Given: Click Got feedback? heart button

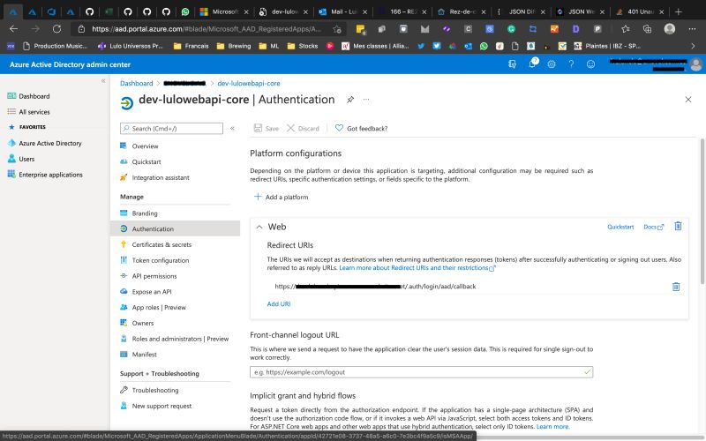Looking at the screenshot, I should coord(361,128).
